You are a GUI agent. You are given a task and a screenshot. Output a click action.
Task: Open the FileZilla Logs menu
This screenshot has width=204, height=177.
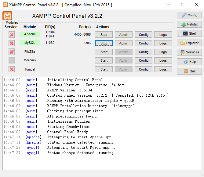click(x=163, y=52)
